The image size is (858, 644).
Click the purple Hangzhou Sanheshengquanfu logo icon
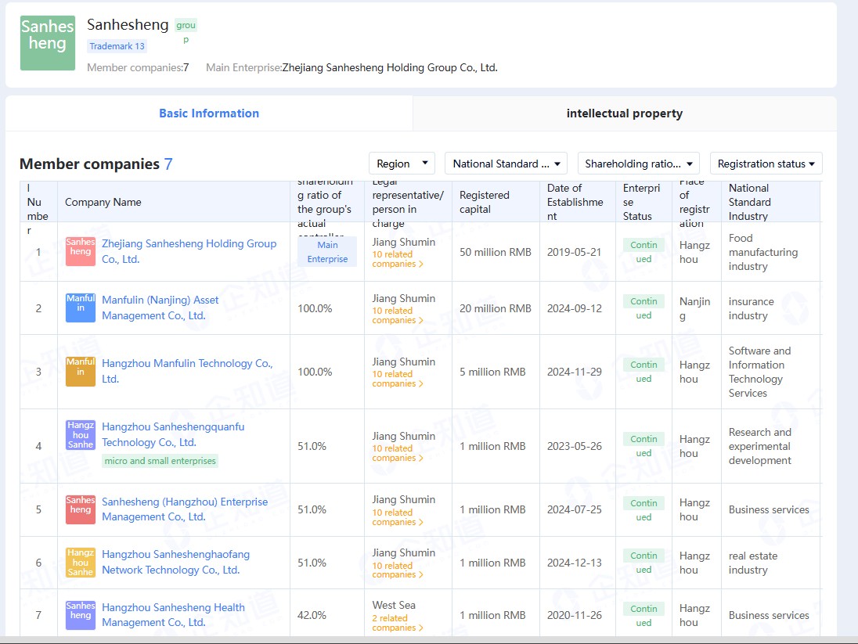pyautogui.click(x=81, y=435)
